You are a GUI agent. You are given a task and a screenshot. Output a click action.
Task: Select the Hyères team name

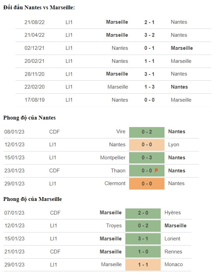172,213
